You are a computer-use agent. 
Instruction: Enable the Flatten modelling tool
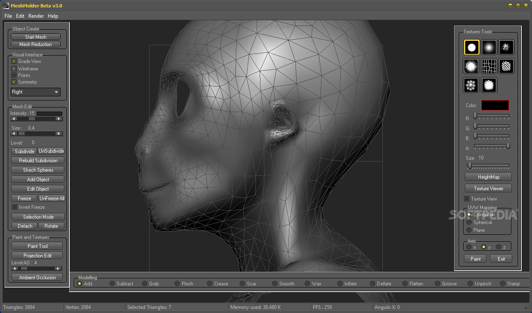click(x=405, y=283)
